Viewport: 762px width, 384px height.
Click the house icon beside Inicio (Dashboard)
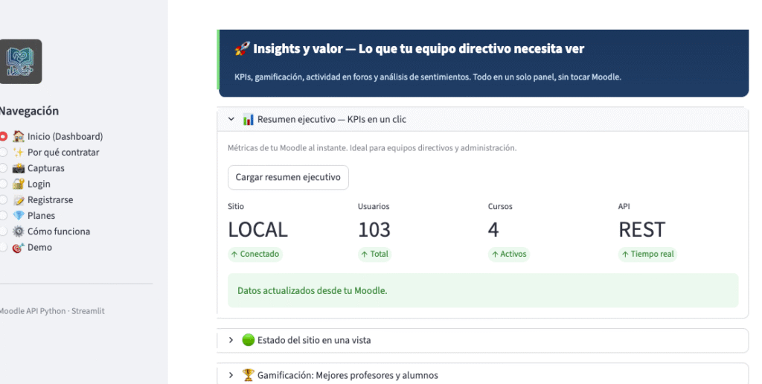19,137
